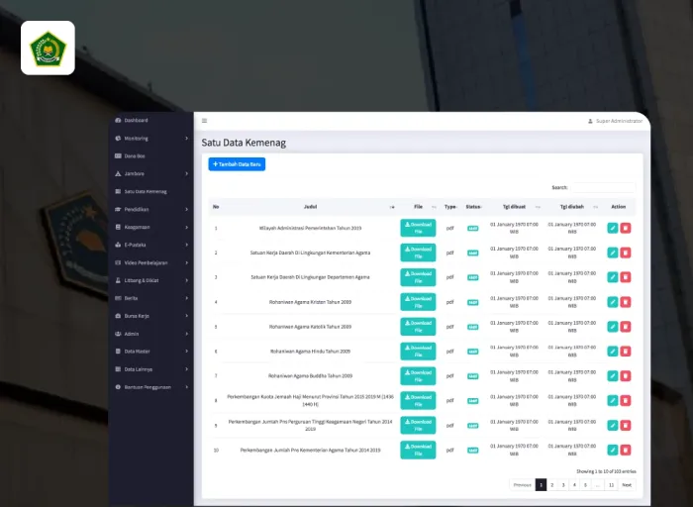Expand the Berita sidebar menu
This screenshot has height=507, width=693.
[151, 298]
